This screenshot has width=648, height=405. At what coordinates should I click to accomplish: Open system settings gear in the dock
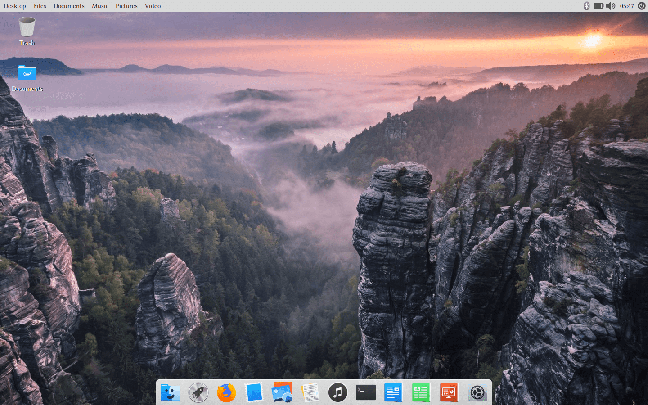tap(477, 393)
